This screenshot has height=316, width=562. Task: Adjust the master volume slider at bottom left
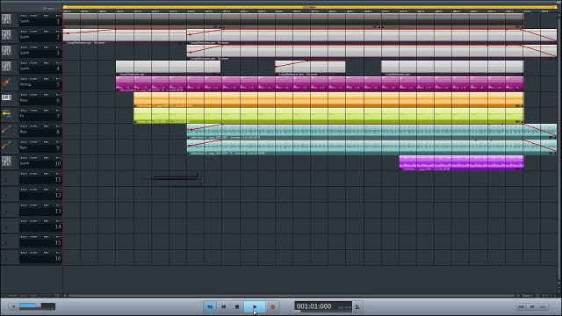coord(37,306)
